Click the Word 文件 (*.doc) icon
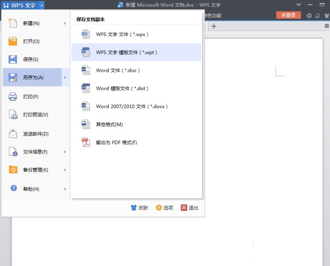The image size is (330, 266). point(86,70)
